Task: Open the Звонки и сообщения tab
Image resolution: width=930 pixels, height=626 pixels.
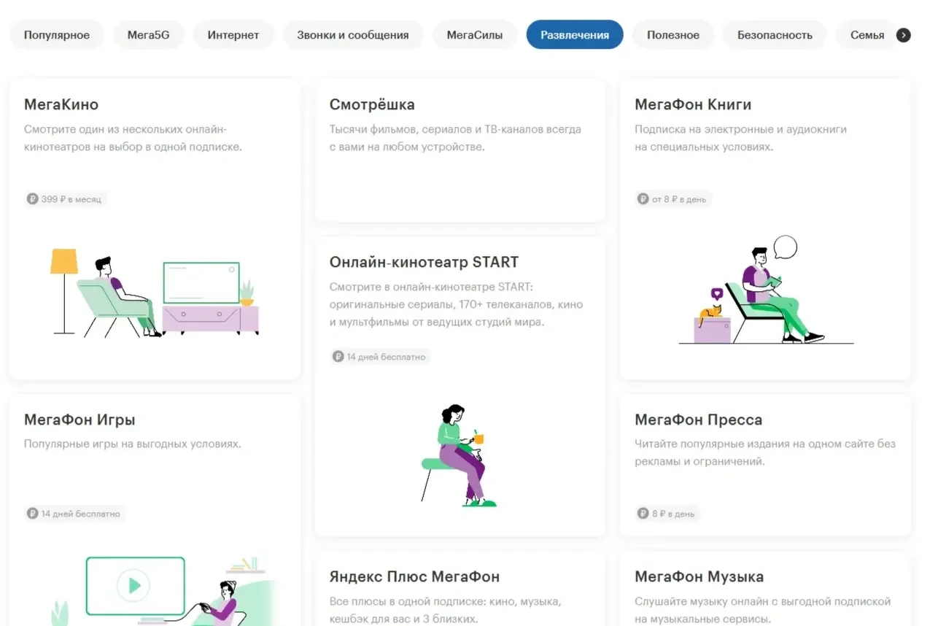Action: pos(352,35)
